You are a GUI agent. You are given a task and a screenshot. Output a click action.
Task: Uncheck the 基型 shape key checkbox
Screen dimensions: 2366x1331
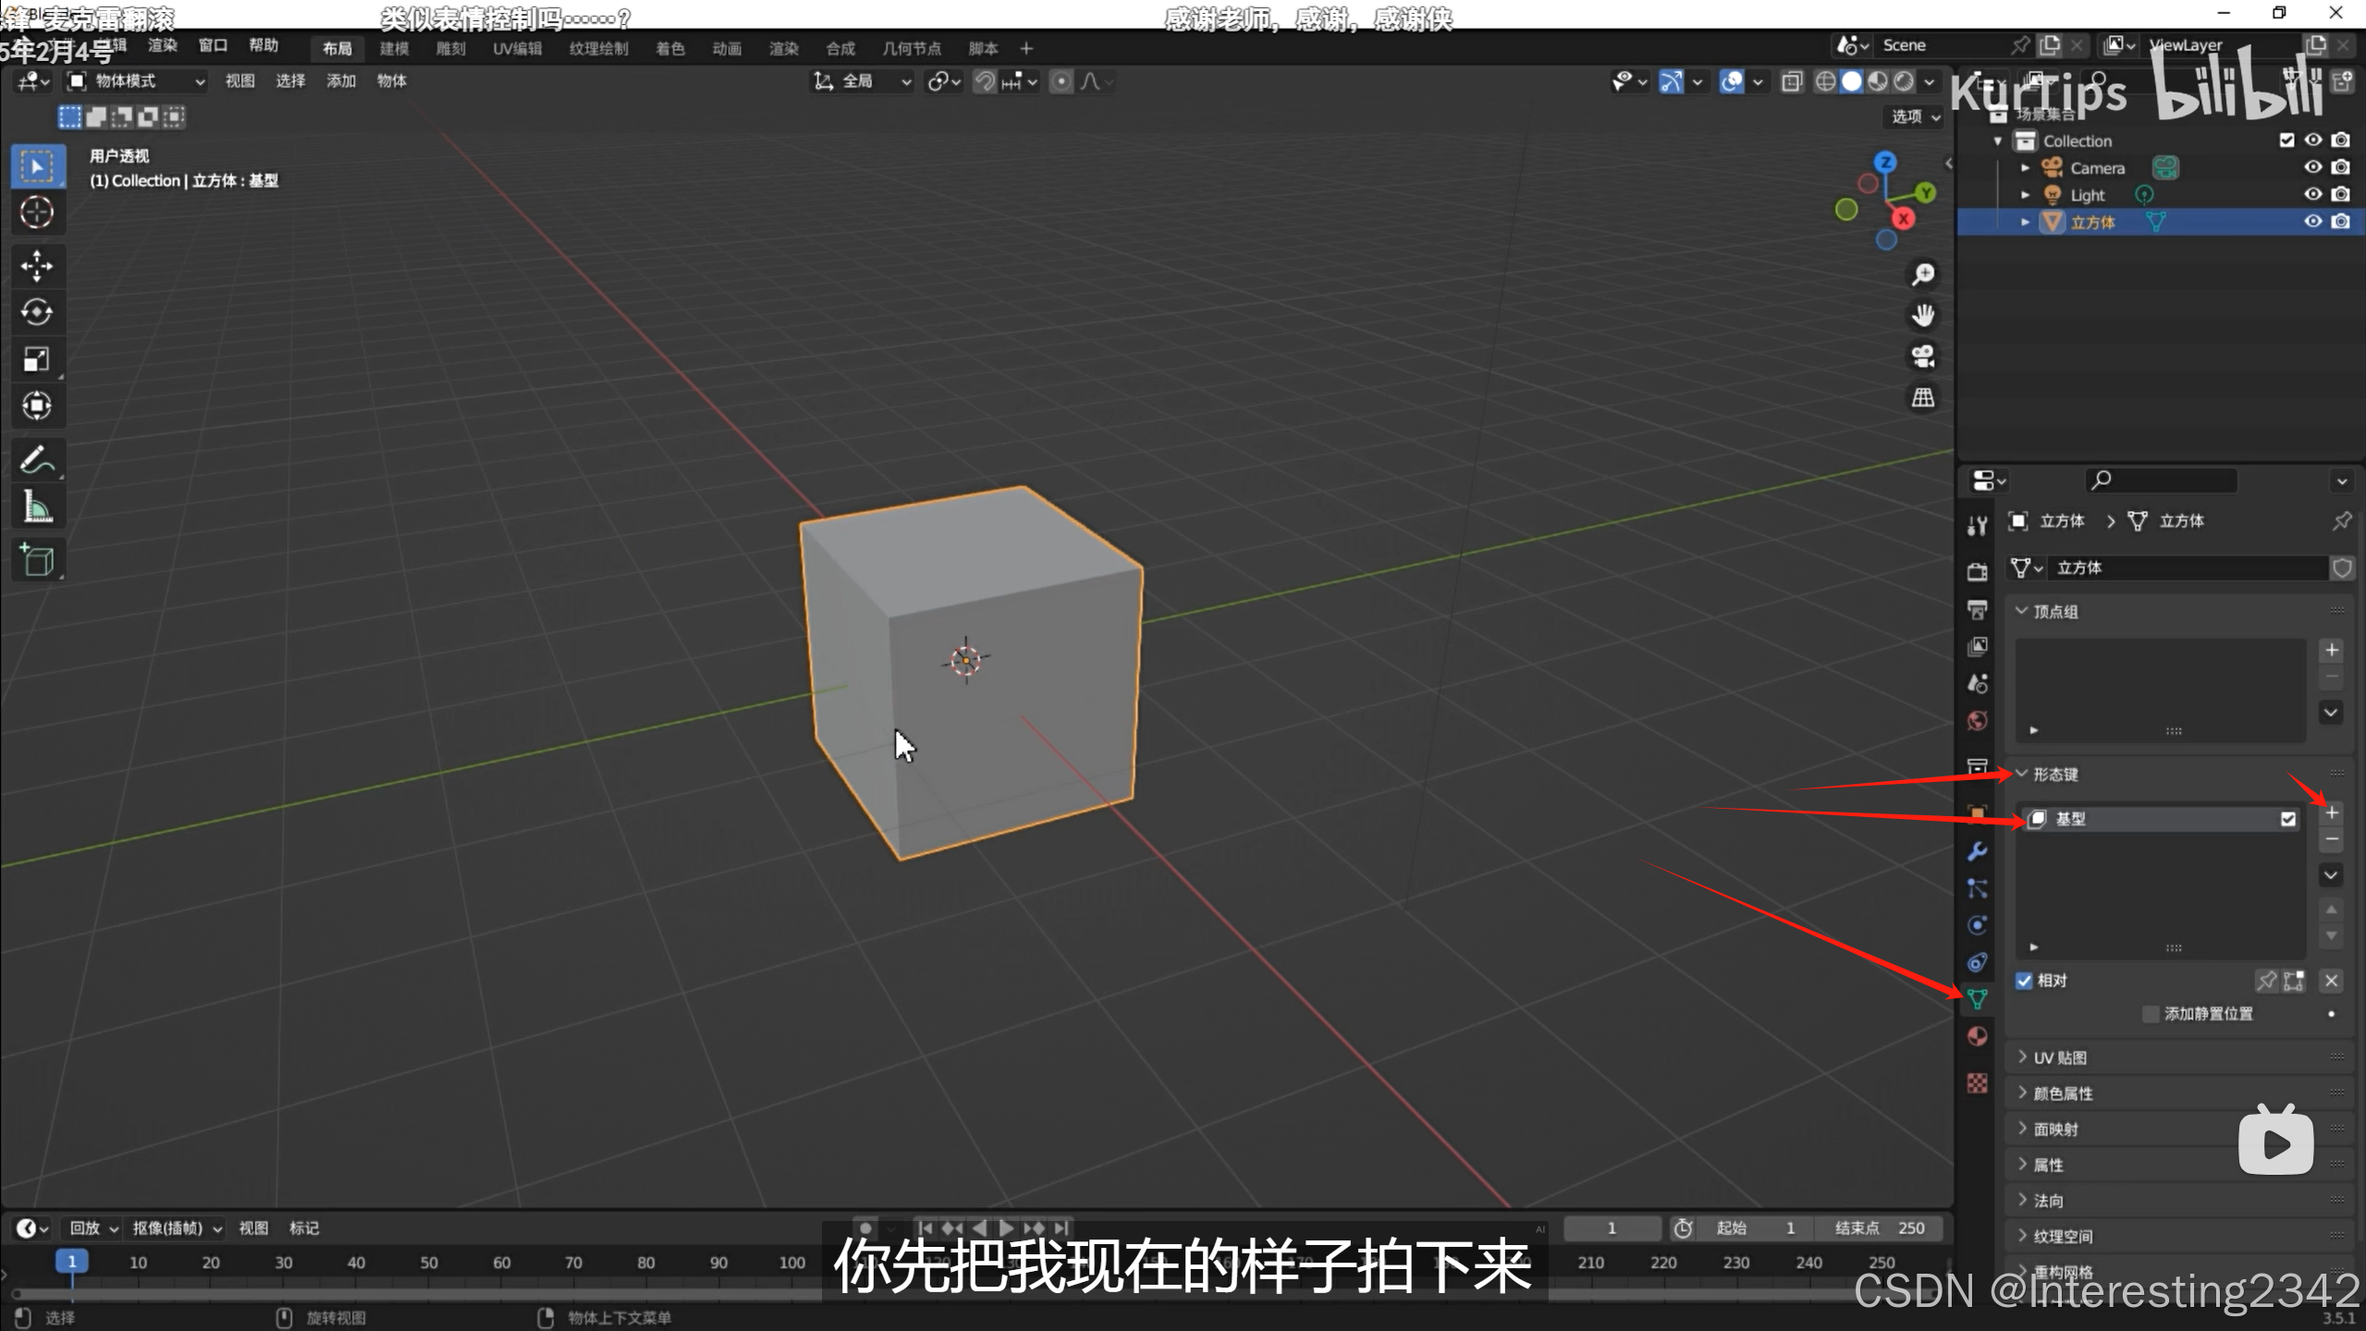coord(2287,819)
